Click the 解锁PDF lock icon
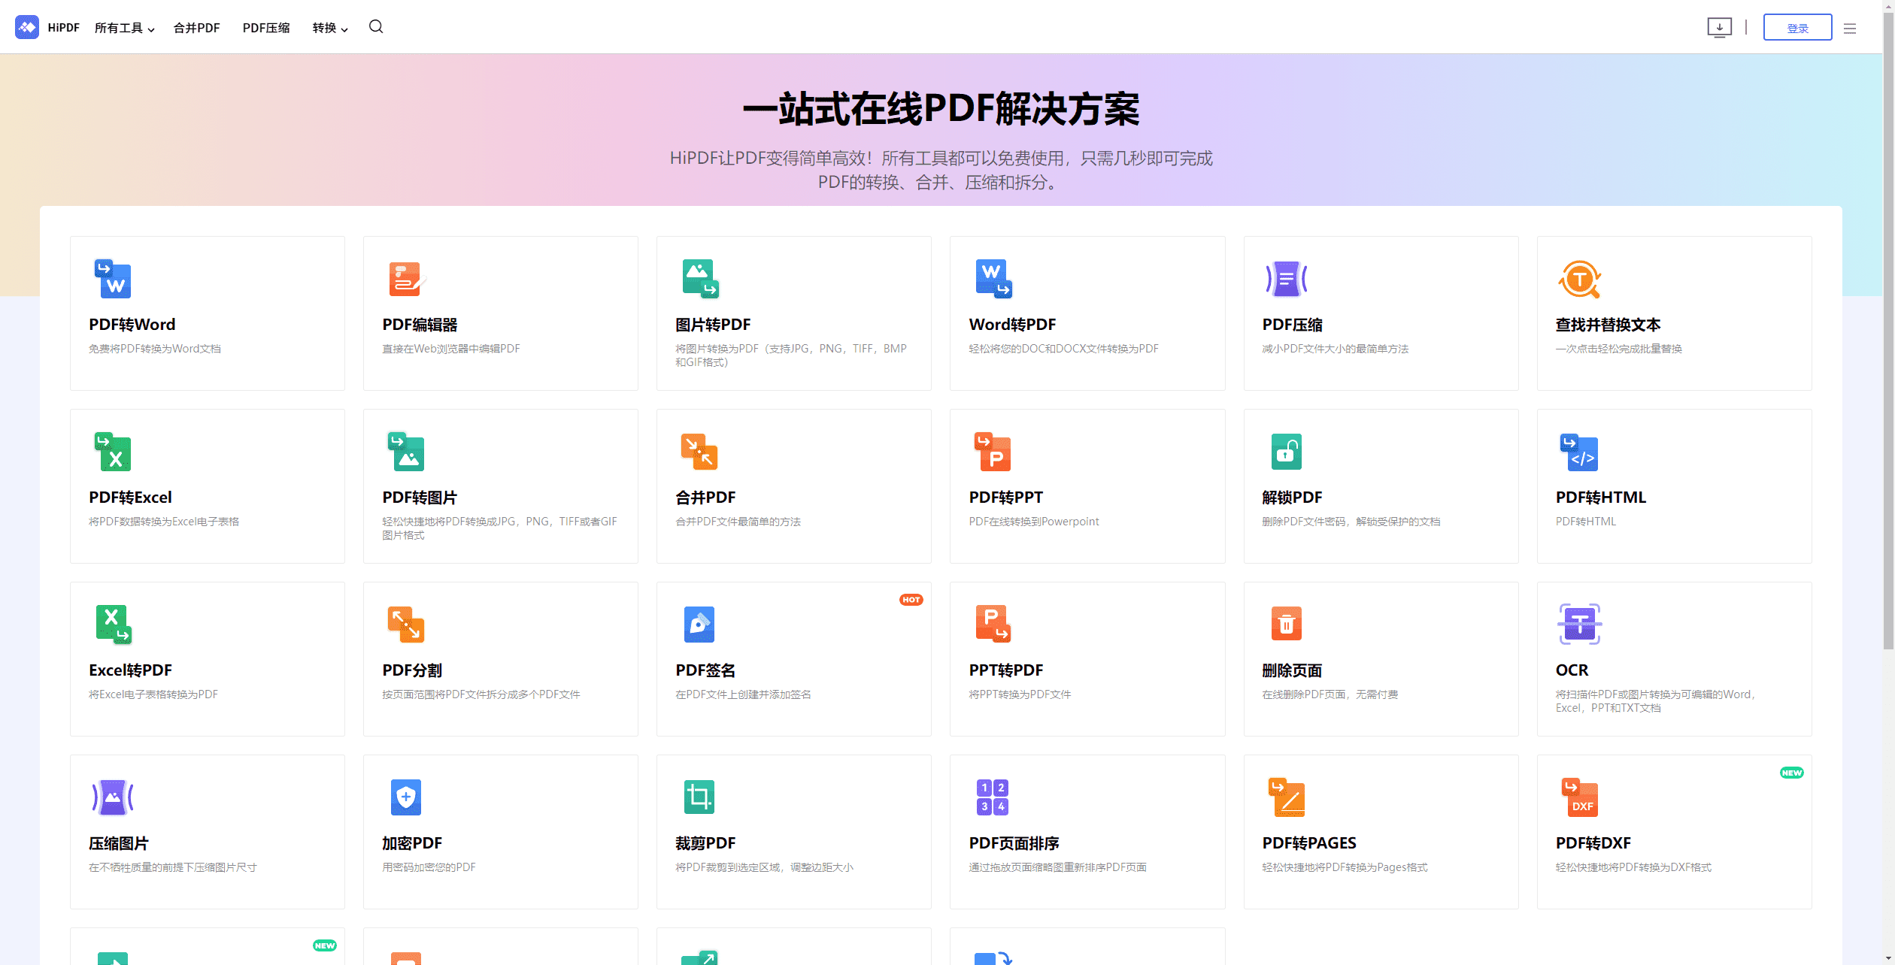The image size is (1895, 965). [x=1287, y=452]
